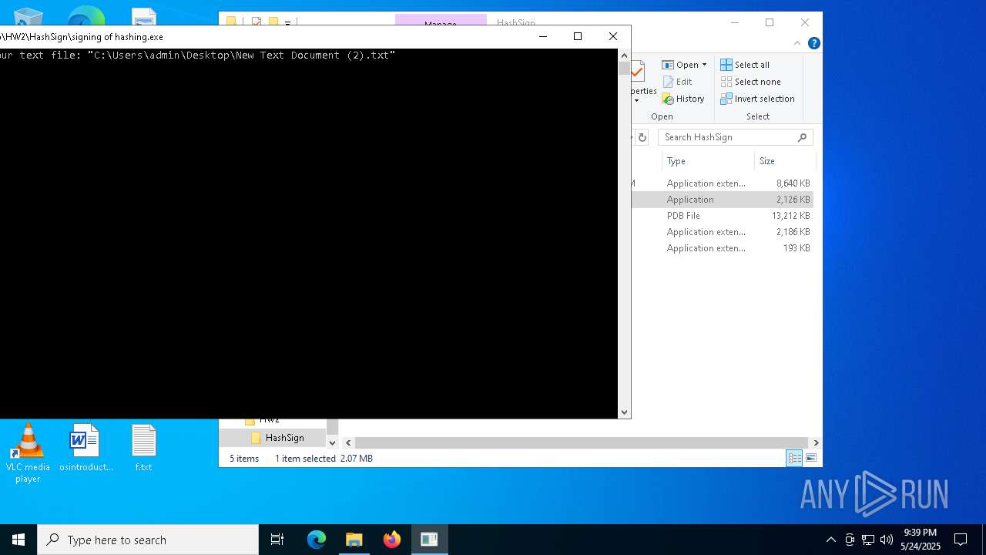This screenshot has height=555, width=986.
Task: Open f.txt file on desktop
Action: click(143, 448)
